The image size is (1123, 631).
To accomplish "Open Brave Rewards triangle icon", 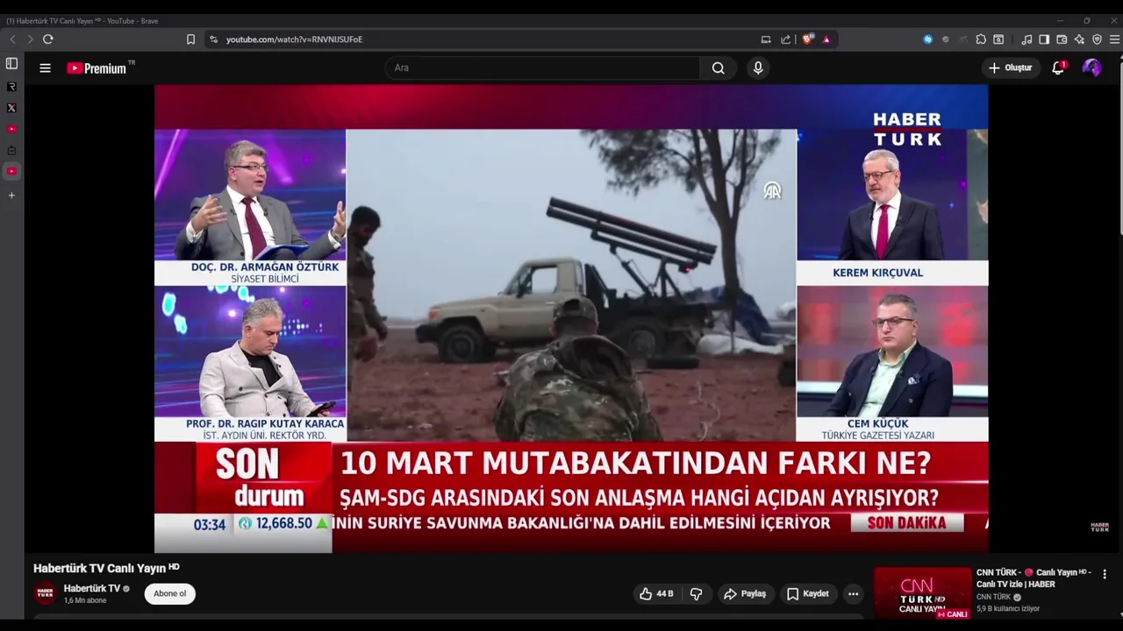I will tap(826, 39).
